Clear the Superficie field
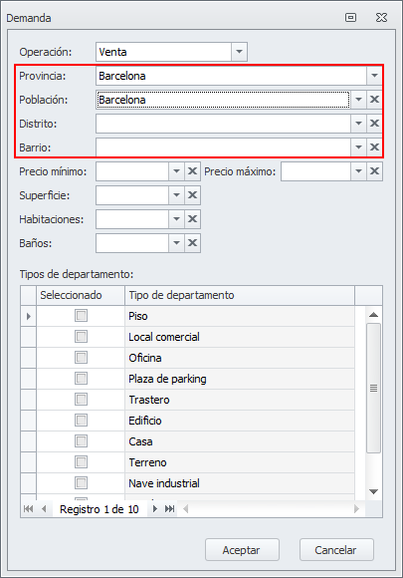 [192, 195]
